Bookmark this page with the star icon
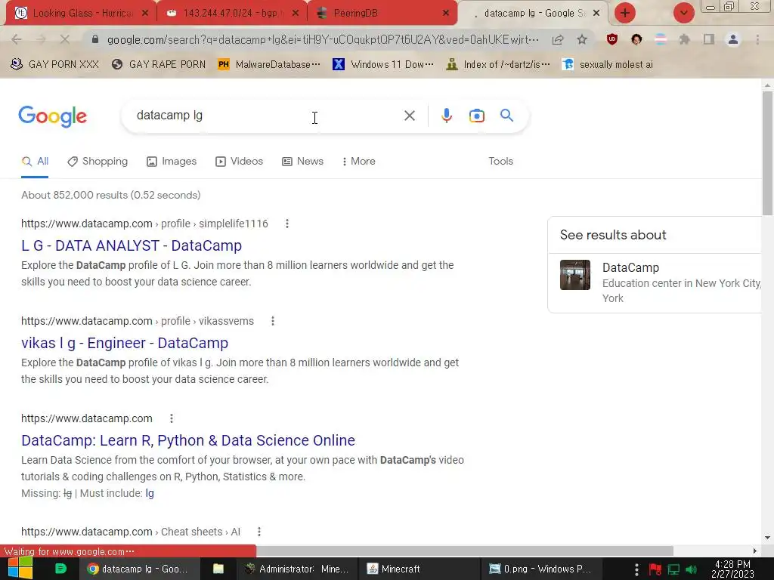This screenshot has width=774, height=580. tap(582, 39)
